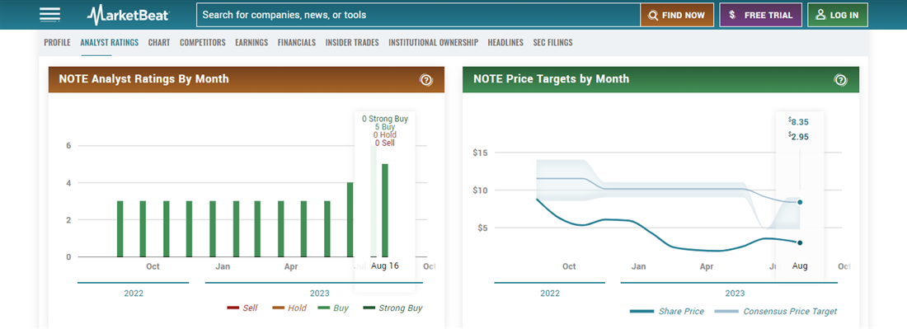
Task: Click the '0 Hold' tooltip text
Action: tap(385, 134)
